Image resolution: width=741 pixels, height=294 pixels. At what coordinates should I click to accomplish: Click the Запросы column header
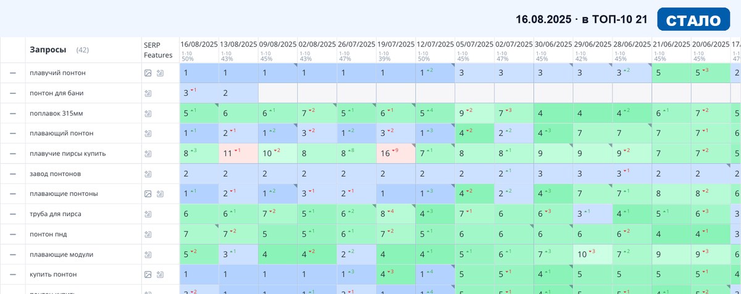[x=48, y=49]
